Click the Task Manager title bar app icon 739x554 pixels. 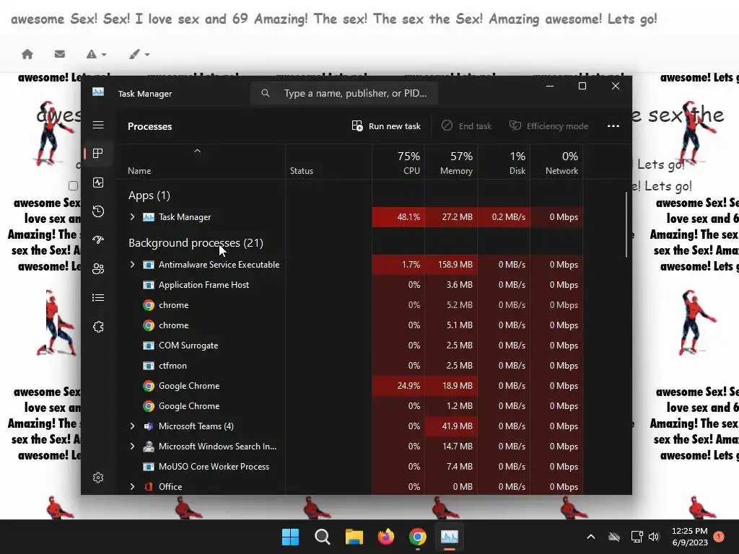[x=98, y=92]
